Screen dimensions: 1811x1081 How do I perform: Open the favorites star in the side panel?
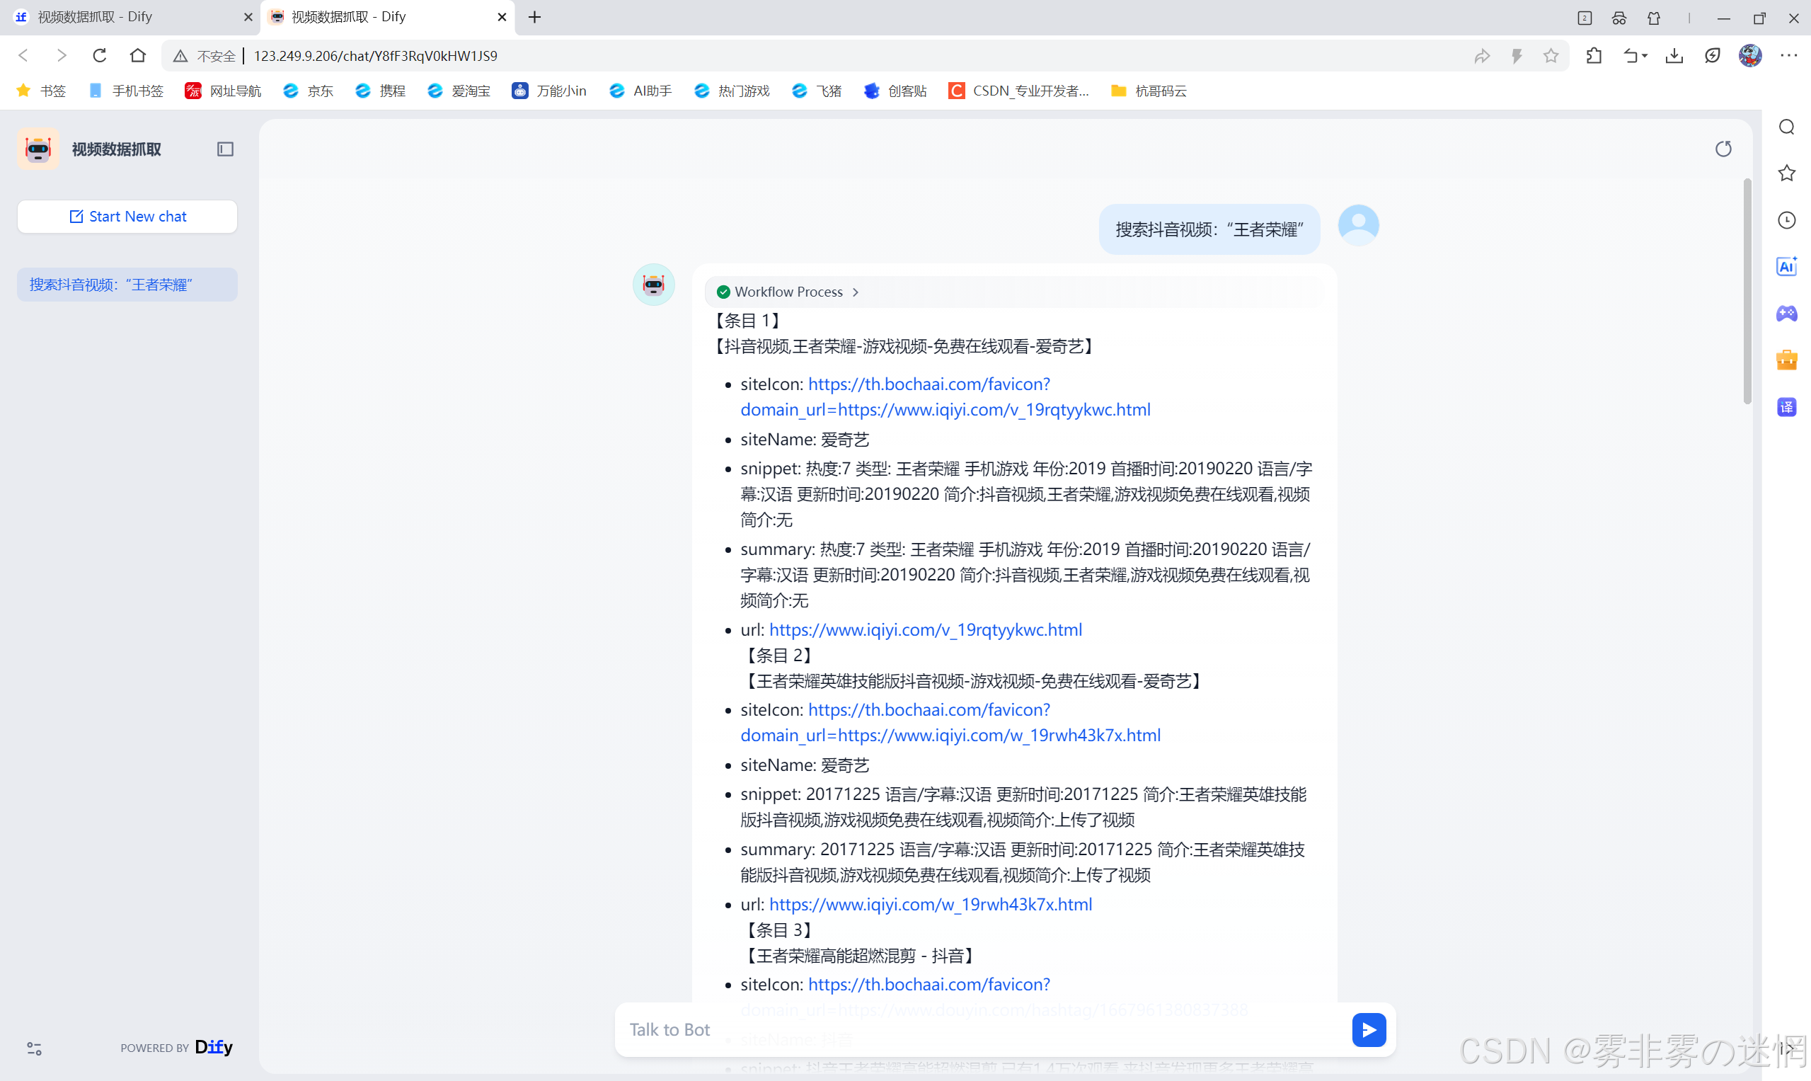pos(1786,173)
